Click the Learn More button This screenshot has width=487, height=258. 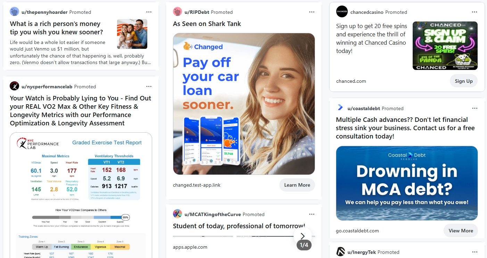click(x=297, y=185)
